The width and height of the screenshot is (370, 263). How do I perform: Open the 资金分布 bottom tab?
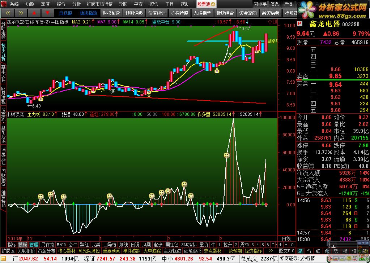pos(47,251)
